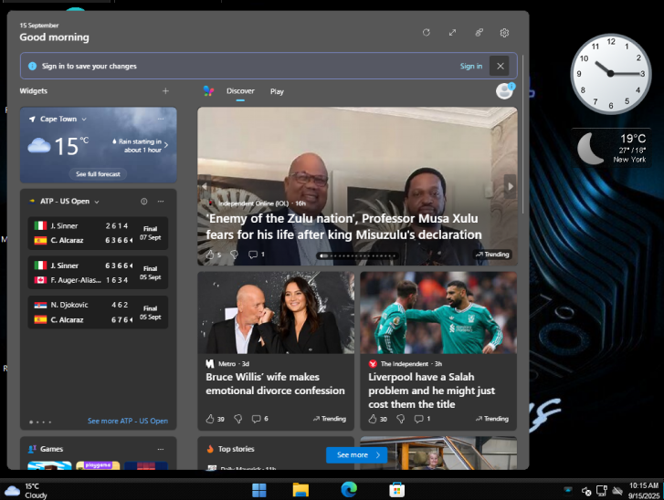
Task: Open the Zulu nation headline article
Action: click(343, 226)
